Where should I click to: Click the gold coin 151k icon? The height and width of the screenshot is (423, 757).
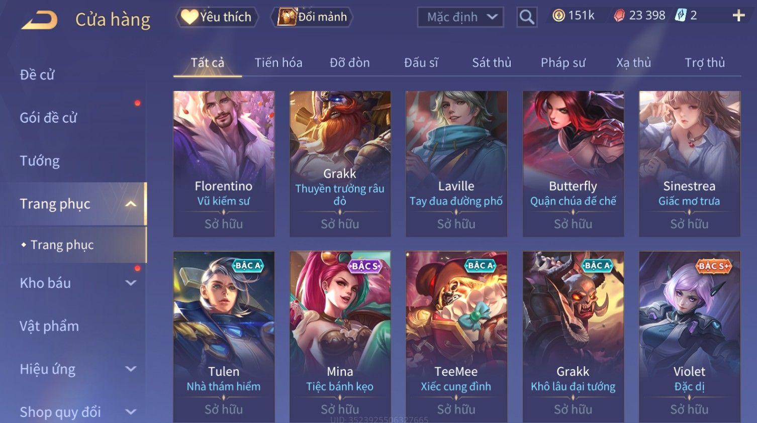[558, 16]
